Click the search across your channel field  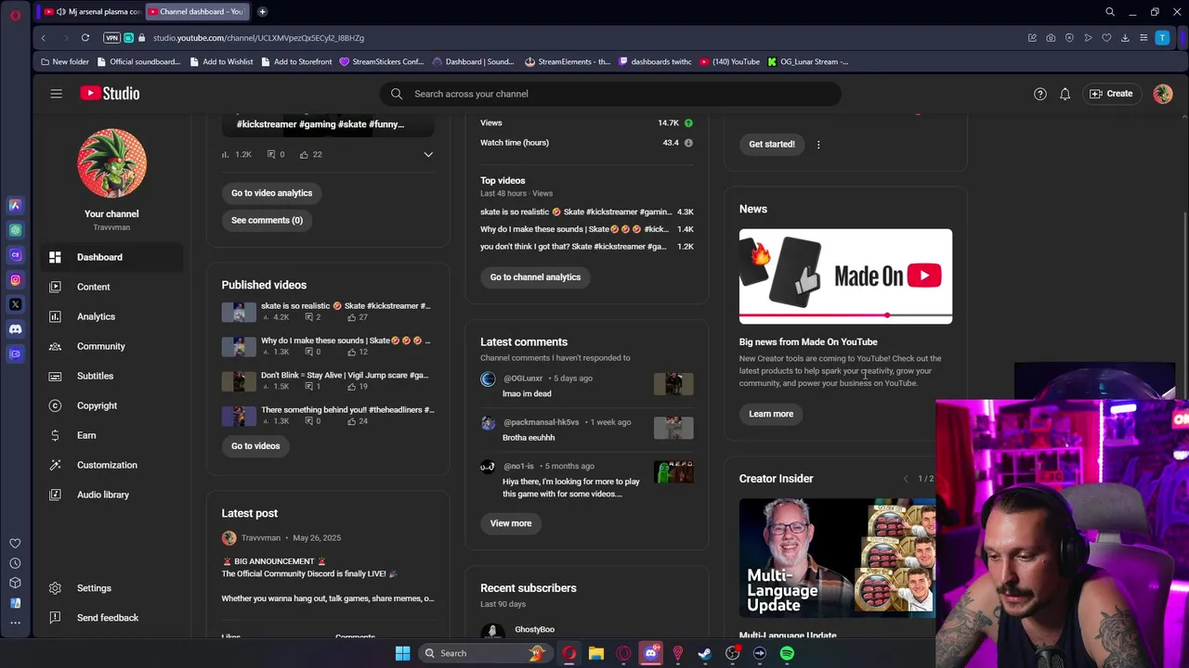click(x=610, y=94)
